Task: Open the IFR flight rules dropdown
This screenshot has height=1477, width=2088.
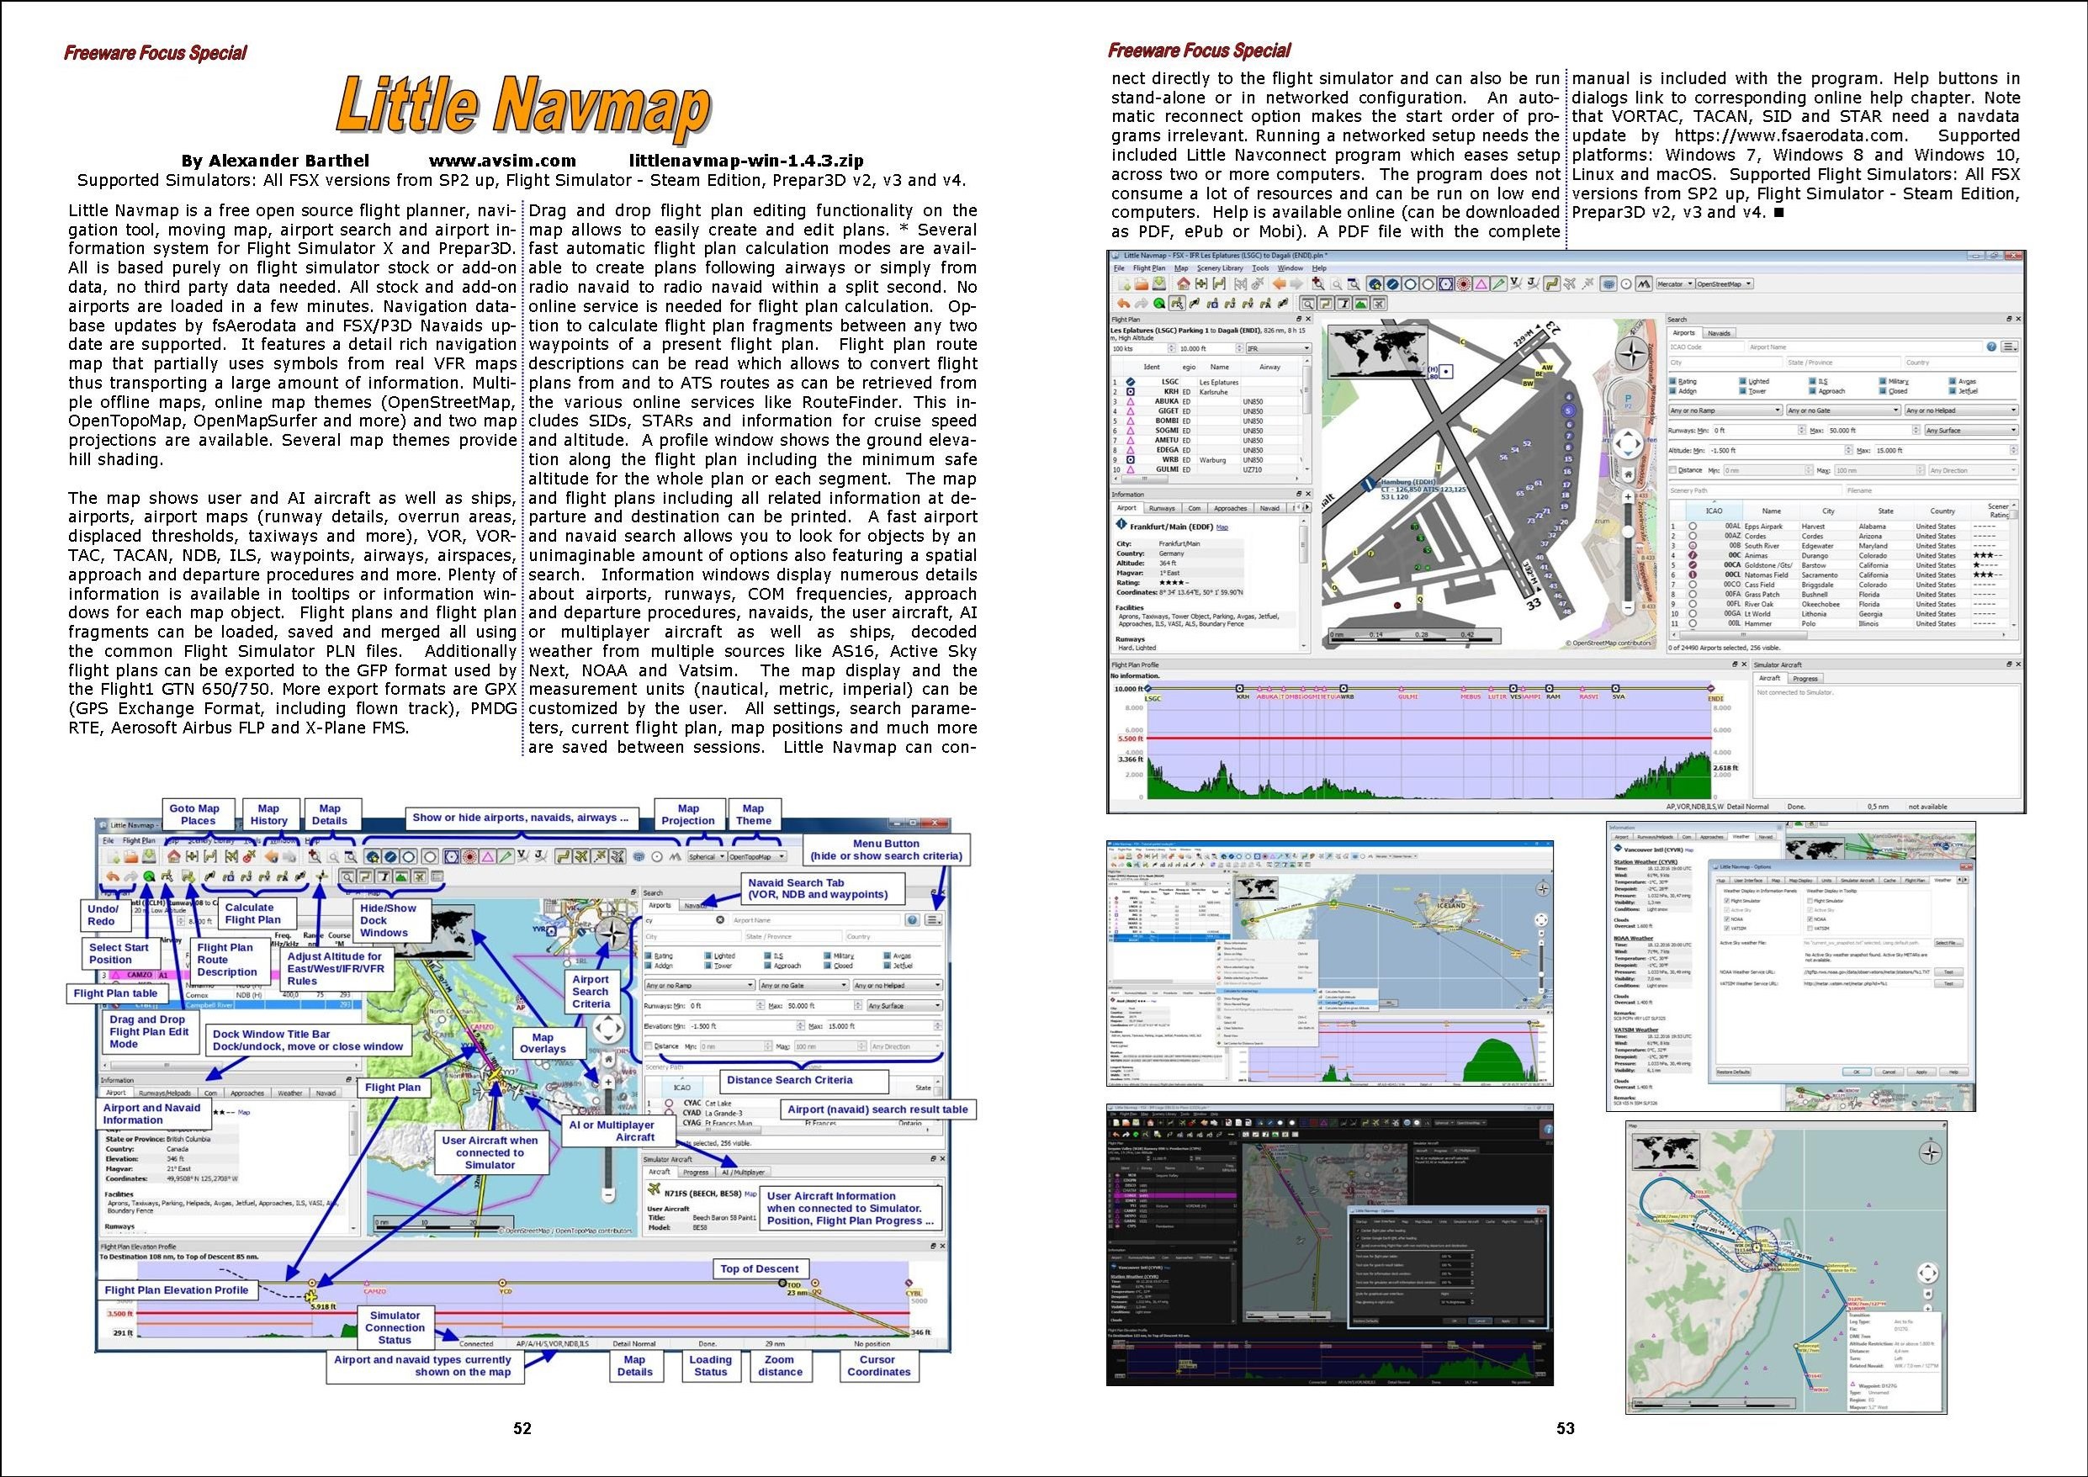Action: pyautogui.click(x=1280, y=348)
